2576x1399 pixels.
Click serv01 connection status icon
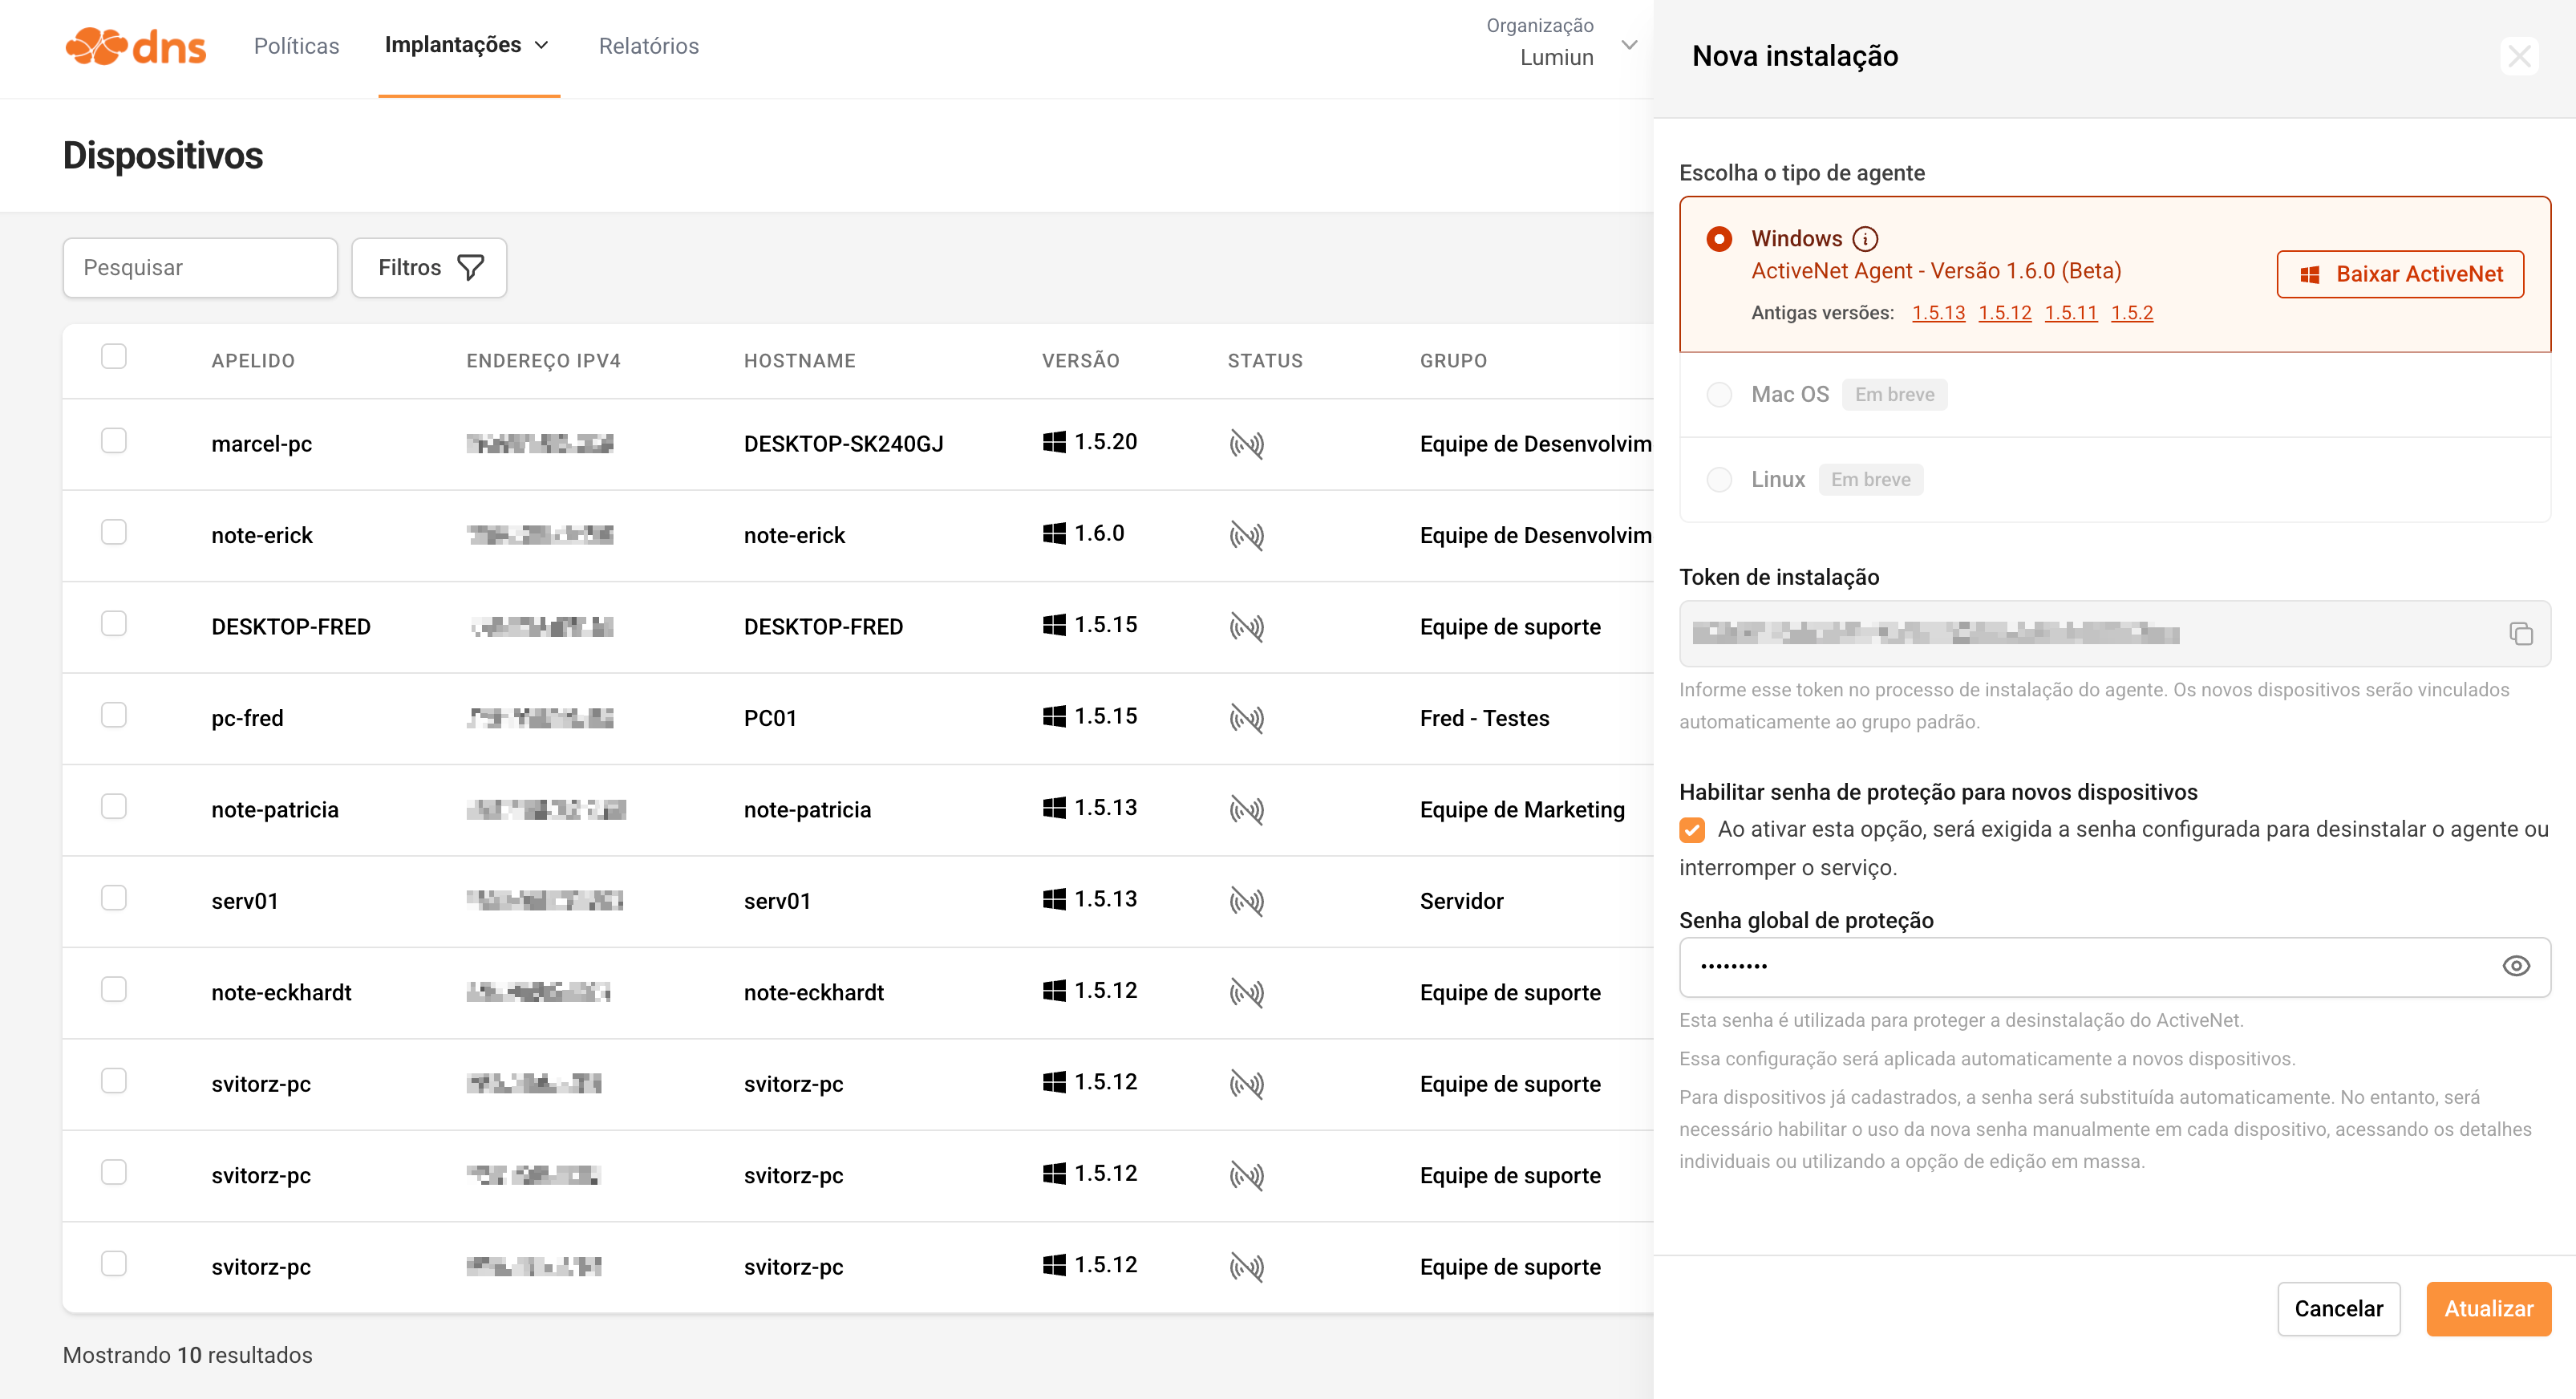click(x=1246, y=901)
